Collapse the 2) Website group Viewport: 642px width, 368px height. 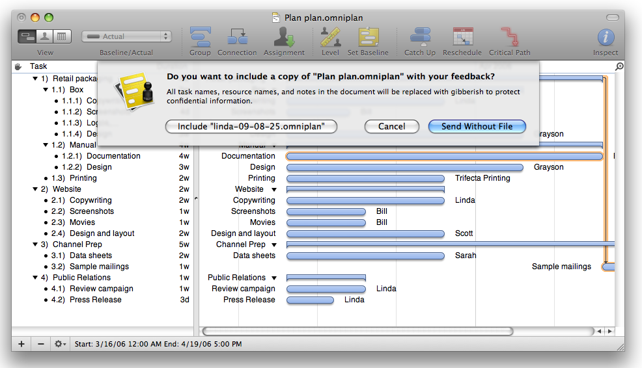click(x=35, y=189)
